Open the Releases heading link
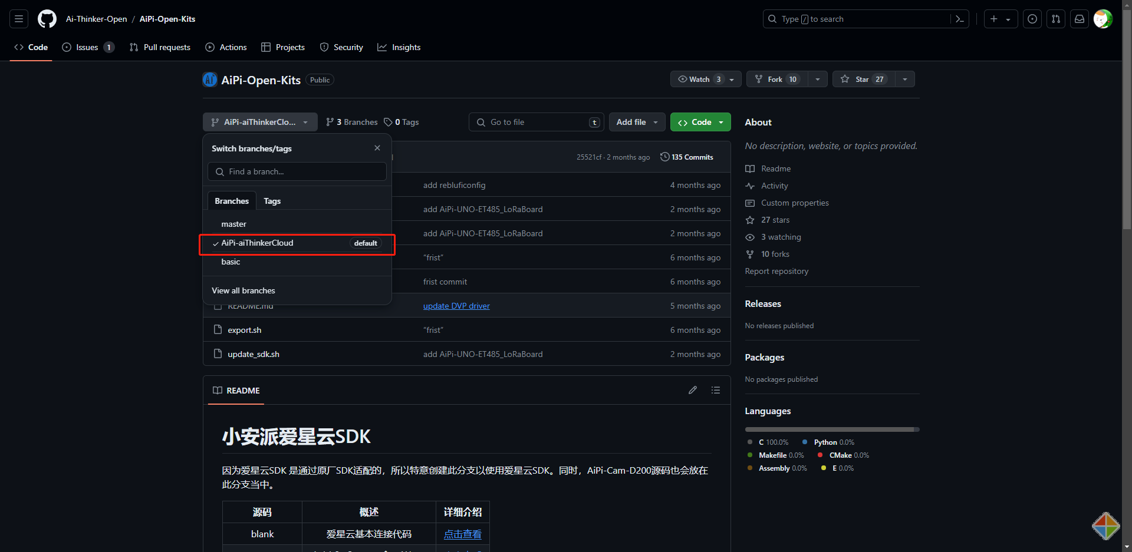This screenshot has width=1132, height=552. click(x=763, y=303)
